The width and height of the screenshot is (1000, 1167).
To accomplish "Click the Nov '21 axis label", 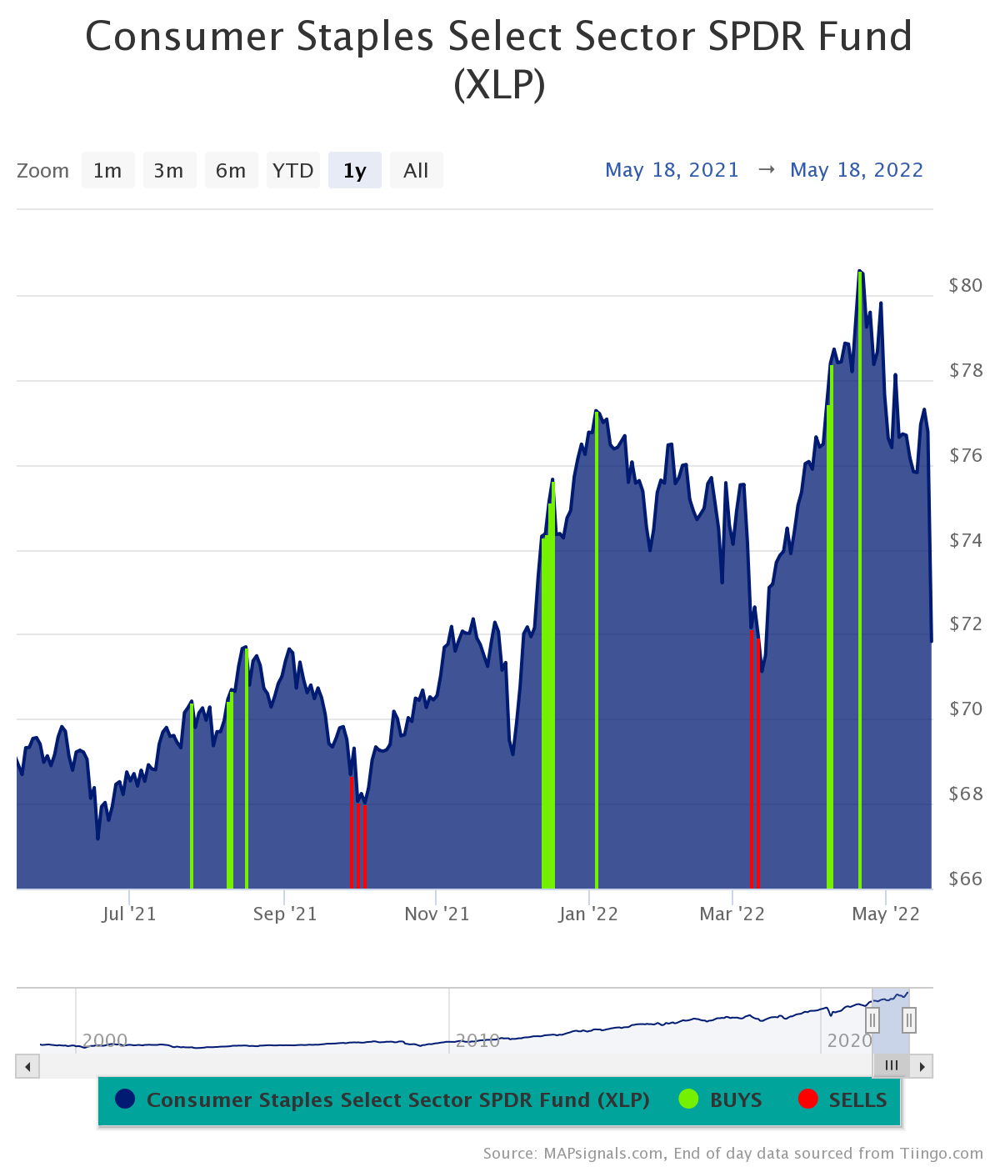I will pyautogui.click(x=437, y=914).
